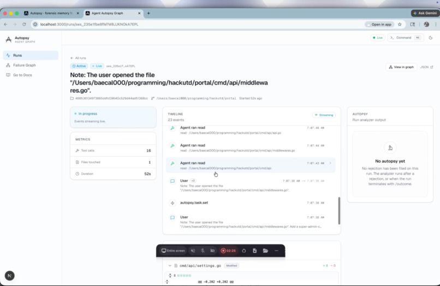This screenshot has width=440, height=286.
Task: Collapse cmd/api/settings.go diff chevron
Action: pyautogui.click(x=170, y=265)
